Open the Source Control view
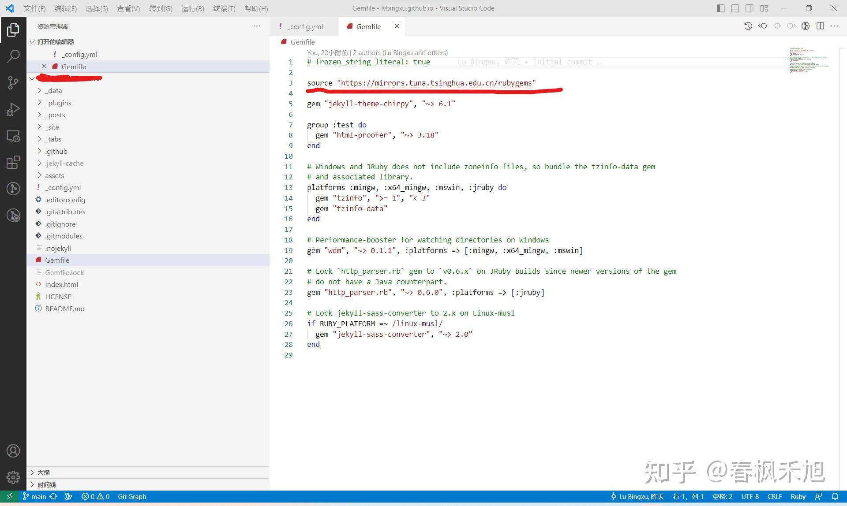Image resolution: width=847 pixels, height=506 pixels. (x=13, y=82)
